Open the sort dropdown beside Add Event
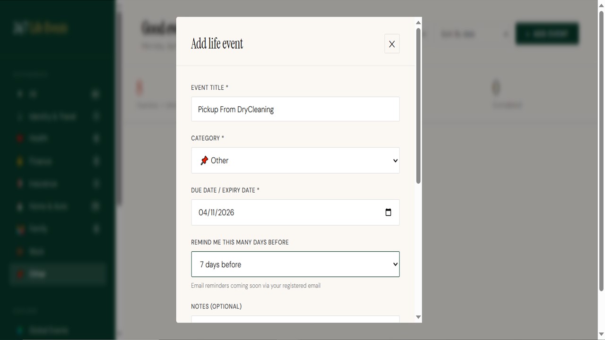This screenshot has height=340, width=605. tap(474, 34)
